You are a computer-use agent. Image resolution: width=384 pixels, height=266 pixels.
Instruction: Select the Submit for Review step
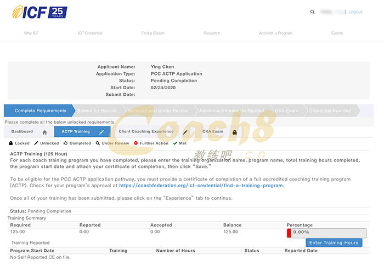pyautogui.click(x=97, y=111)
